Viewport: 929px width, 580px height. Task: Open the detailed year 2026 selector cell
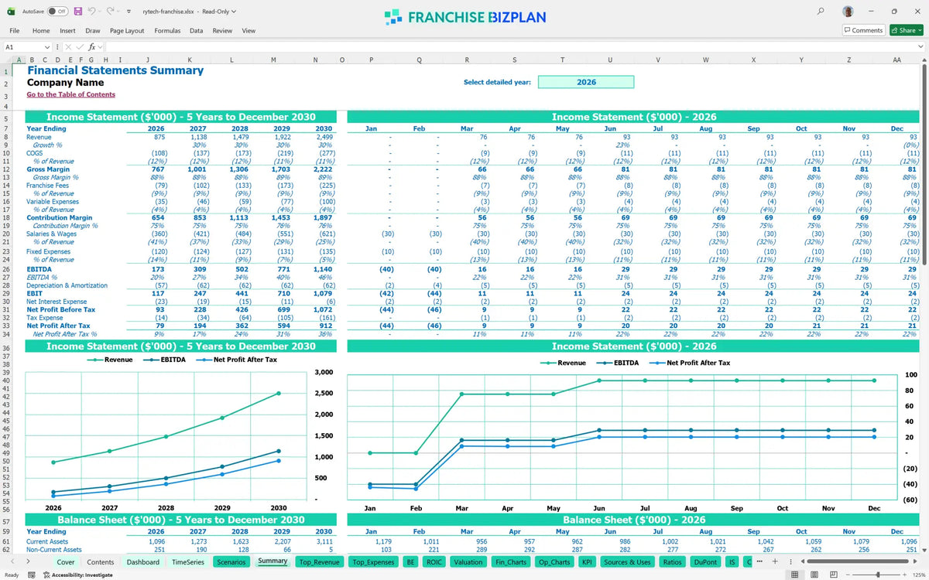click(586, 82)
